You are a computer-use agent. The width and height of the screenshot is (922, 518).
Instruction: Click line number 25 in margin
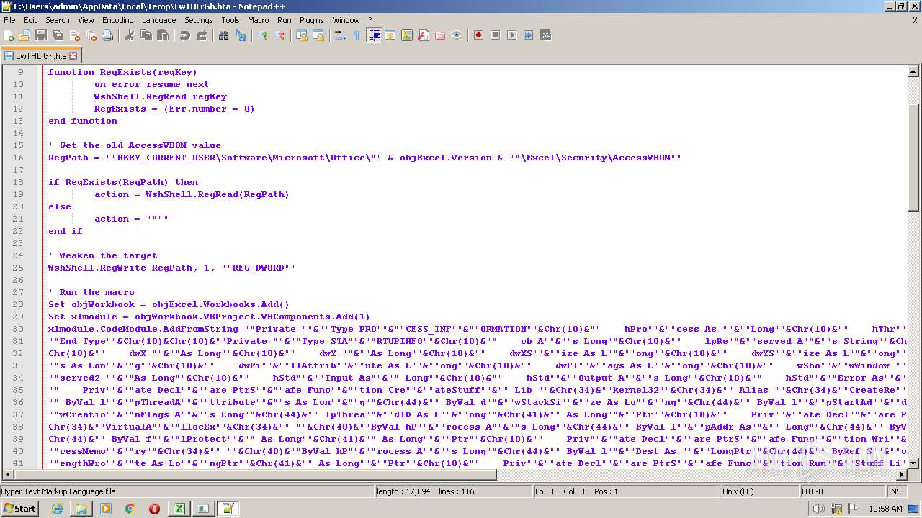pyautogui.click(x=18, y=268)
